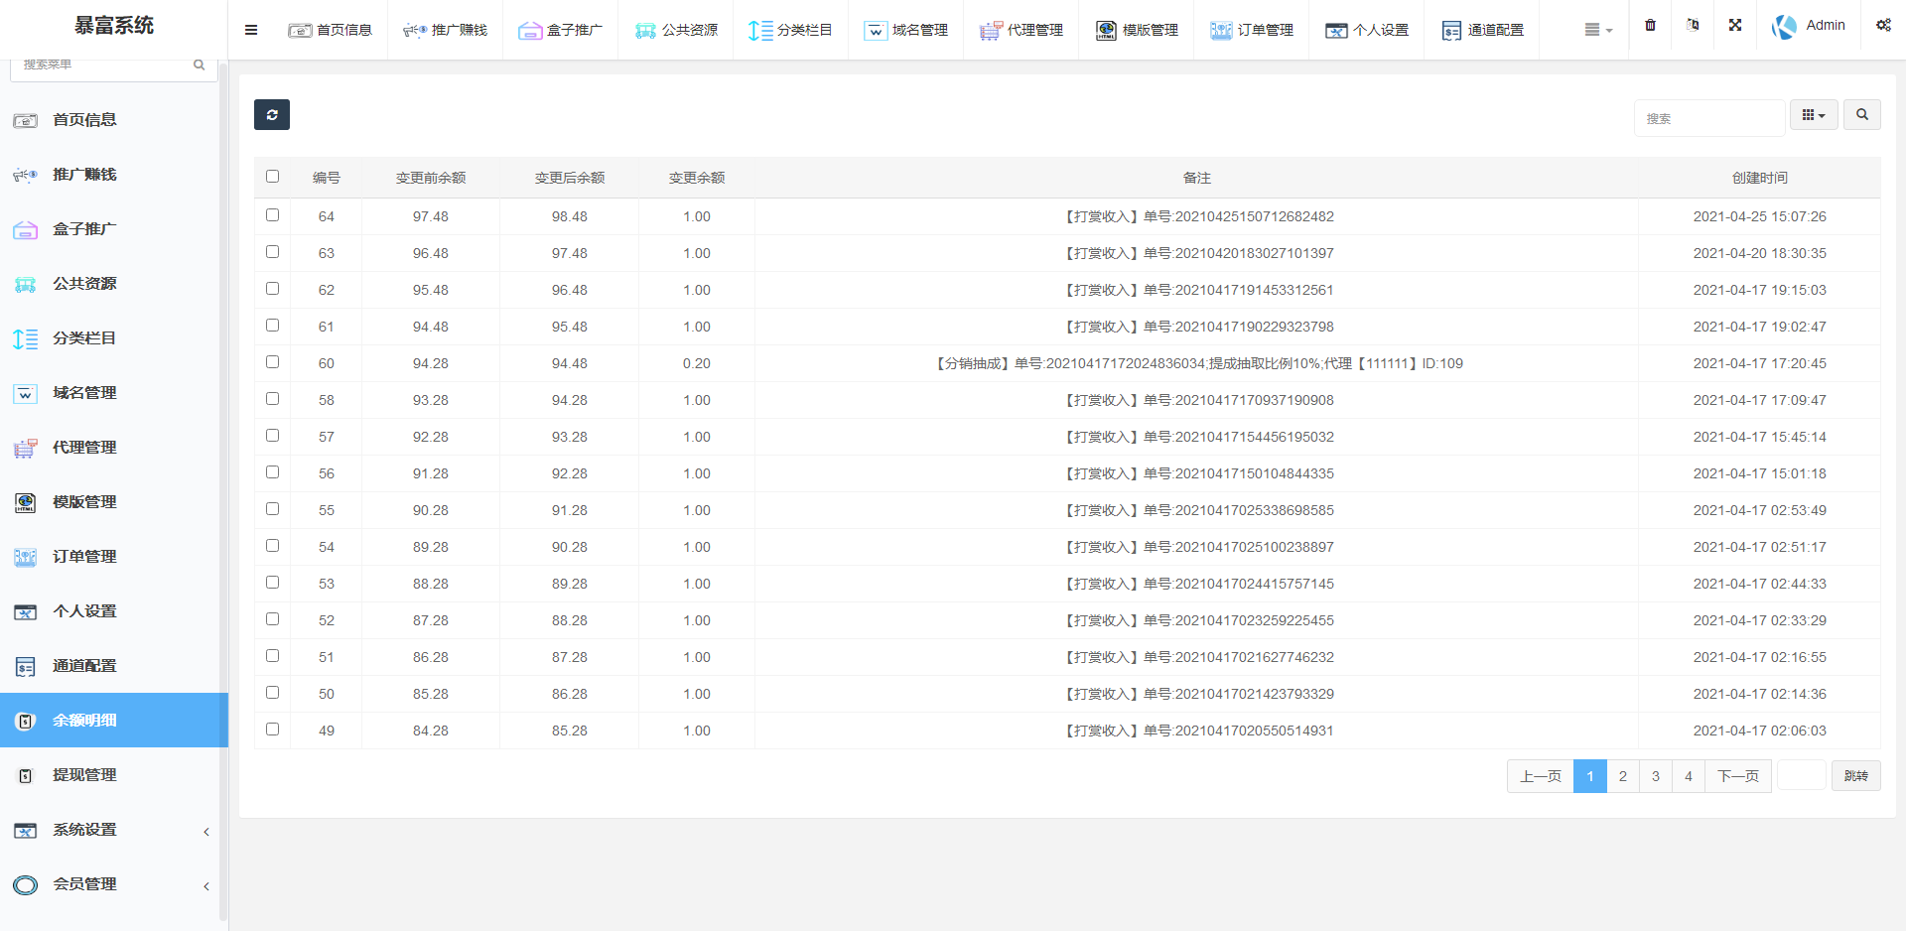Check the checkbox for row 64
1906x931 pixels.
click(x=272, y=215)
